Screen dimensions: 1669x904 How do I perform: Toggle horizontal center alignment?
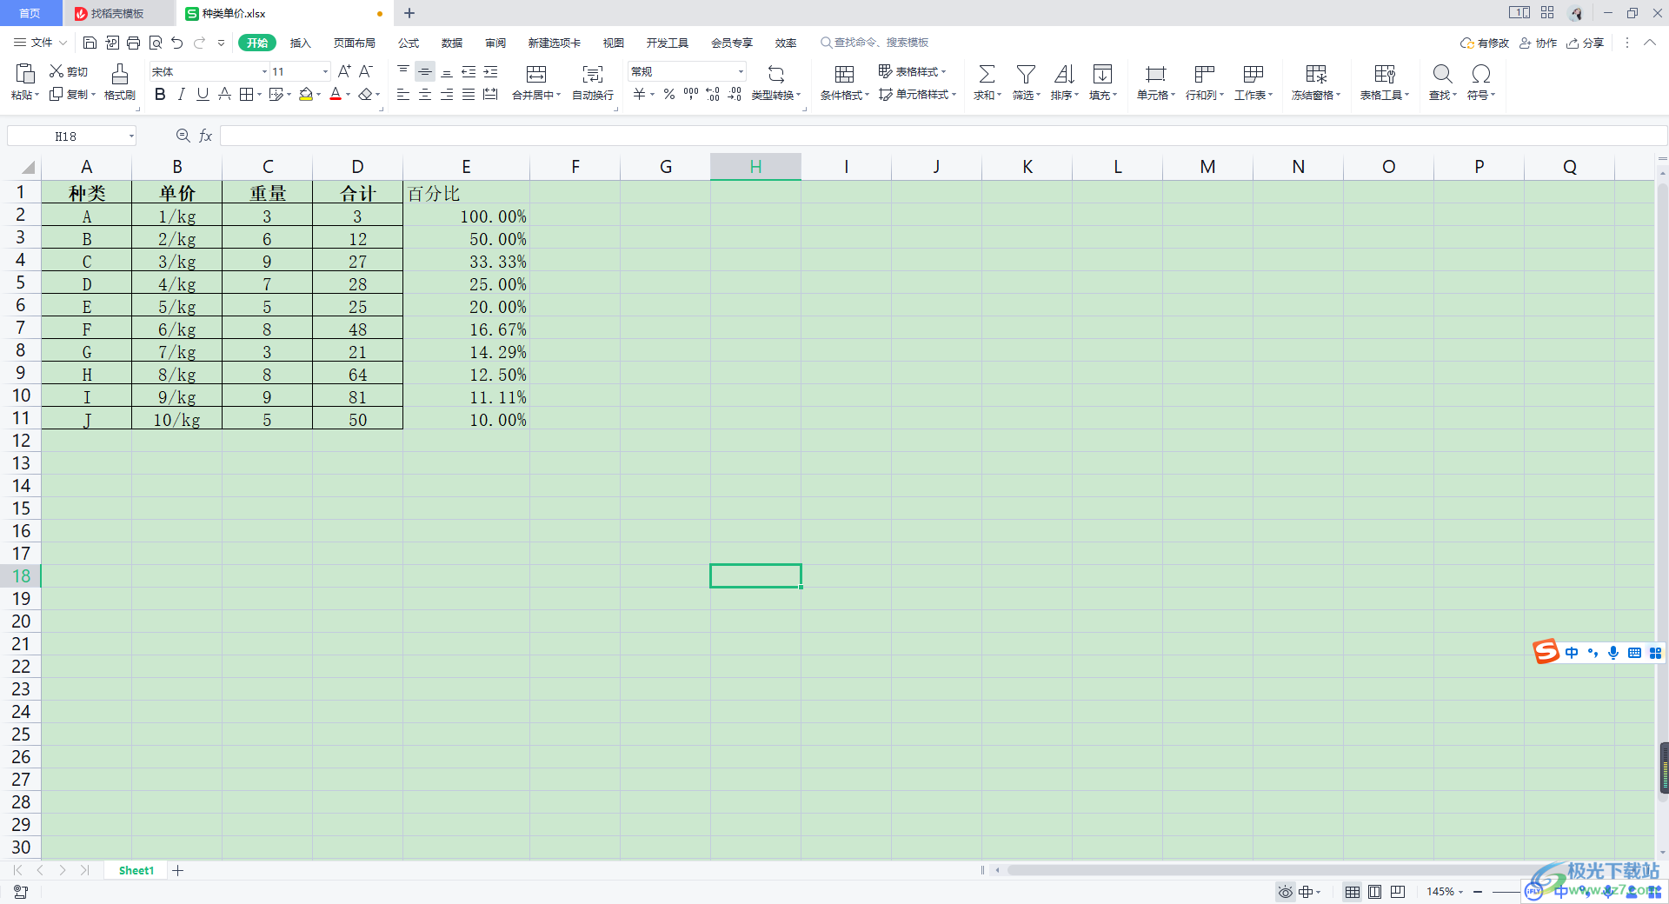pos(425,94)
